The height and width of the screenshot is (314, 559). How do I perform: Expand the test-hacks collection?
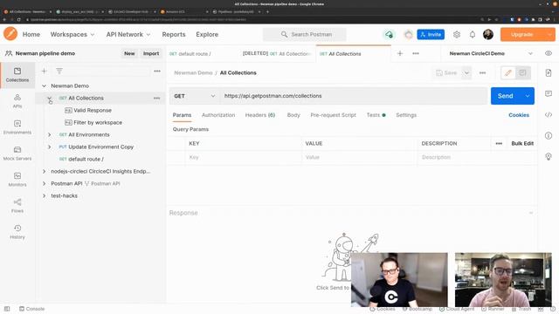pyautogui.click(x=44, y=195)
